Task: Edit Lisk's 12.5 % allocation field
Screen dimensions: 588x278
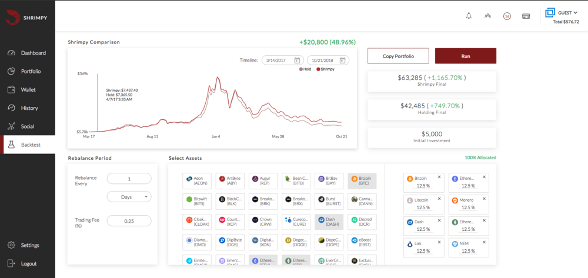Action: tap(423, 251)
